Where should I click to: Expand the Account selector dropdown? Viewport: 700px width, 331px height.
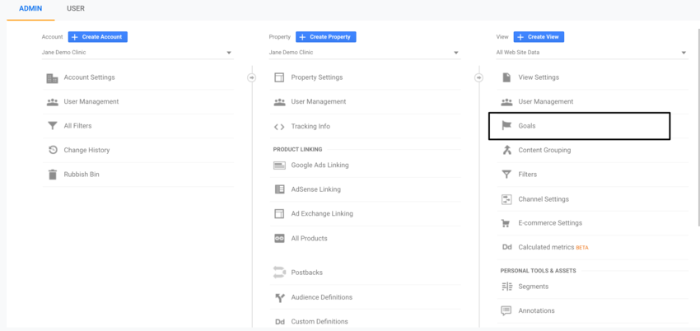228,53
